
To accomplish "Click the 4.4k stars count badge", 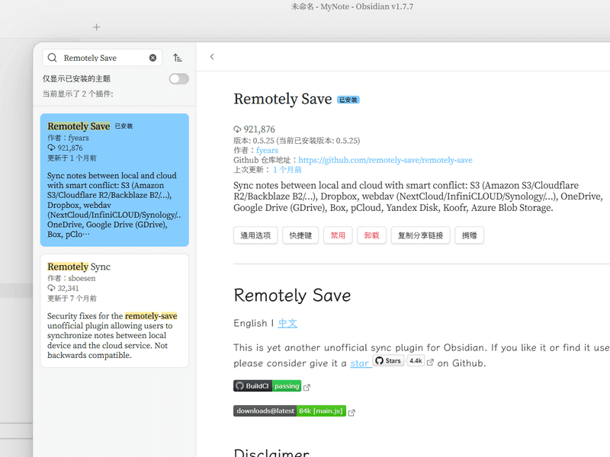I will 416,360.
